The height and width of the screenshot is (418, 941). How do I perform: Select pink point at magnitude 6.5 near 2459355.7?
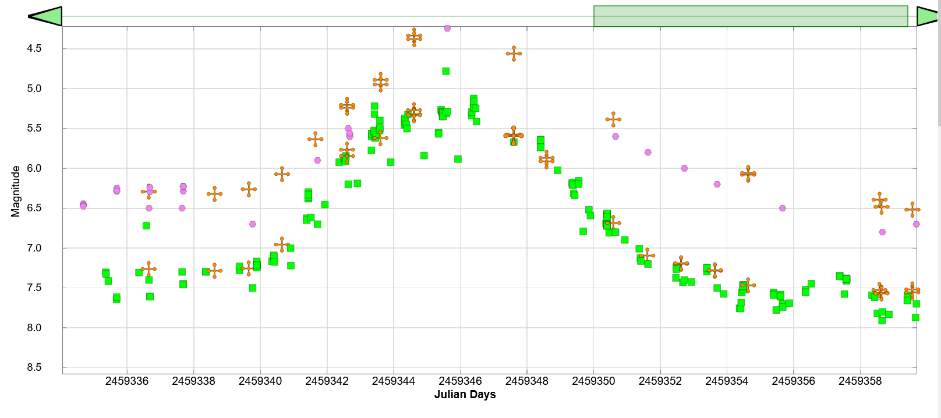click(782, 208)
